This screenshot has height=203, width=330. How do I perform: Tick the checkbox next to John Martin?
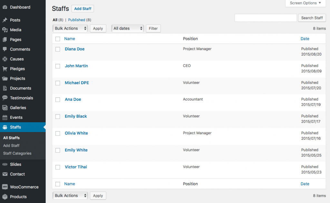(58, 66)
